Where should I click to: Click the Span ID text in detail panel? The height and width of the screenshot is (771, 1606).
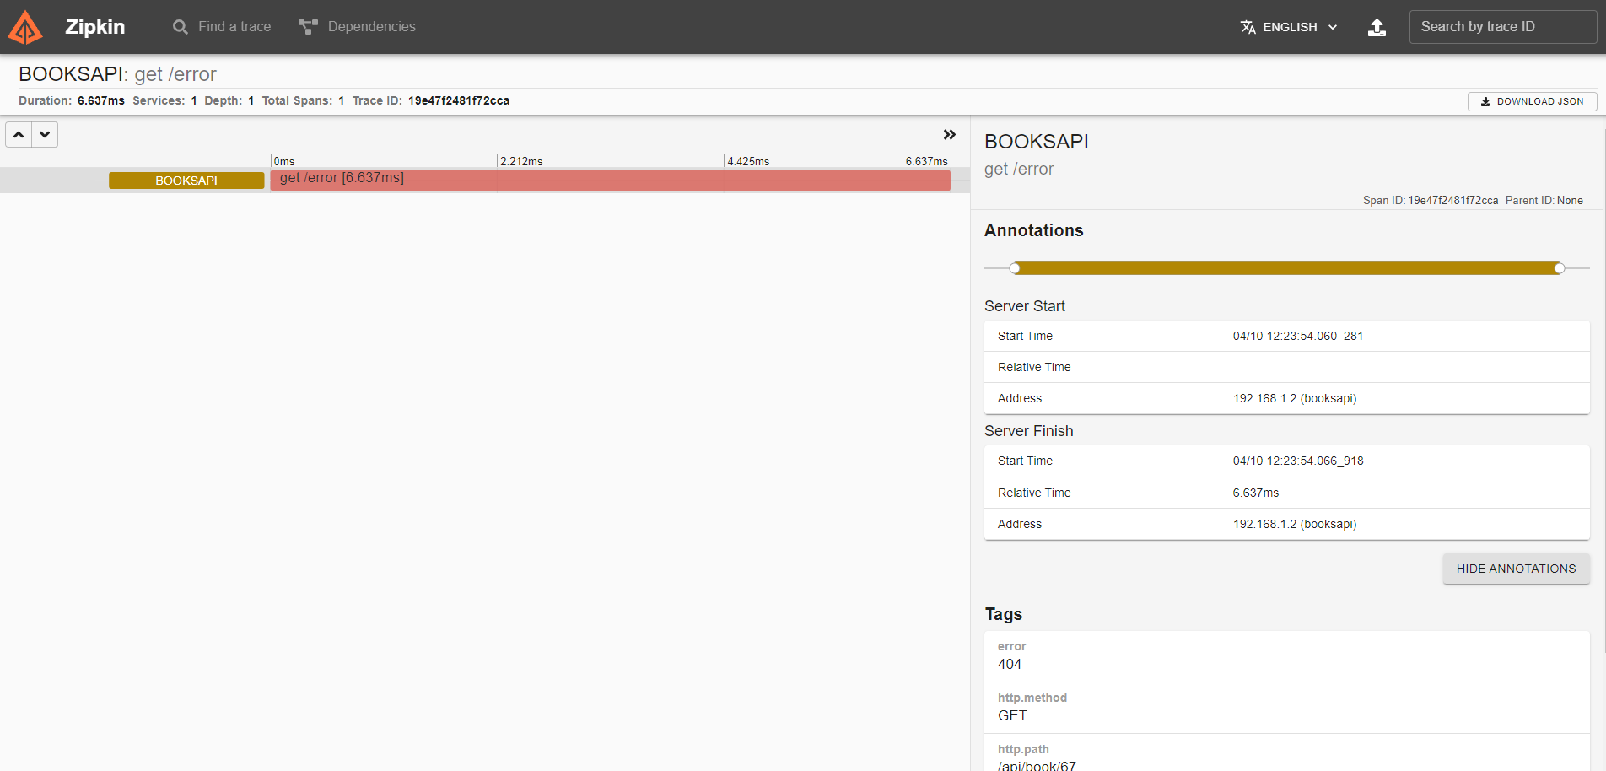click(x=1431, y=200)
